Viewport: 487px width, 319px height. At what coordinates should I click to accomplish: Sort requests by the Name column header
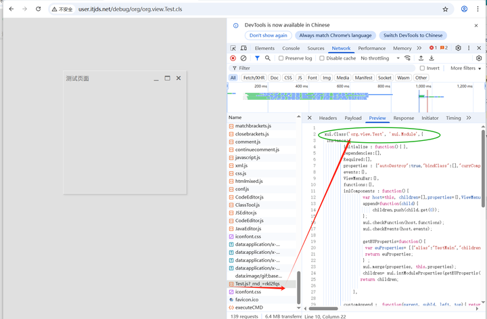(x=235, y=117)
